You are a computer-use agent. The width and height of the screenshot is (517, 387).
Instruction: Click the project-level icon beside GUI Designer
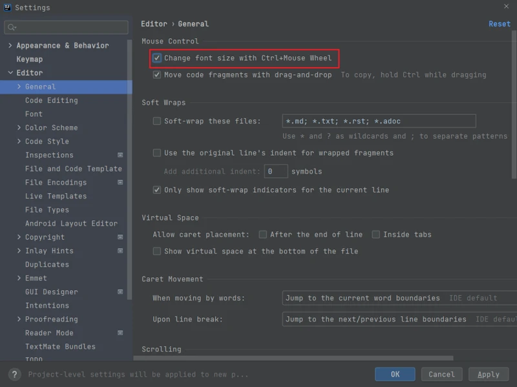pyautogui.click(x=120, y=292)
